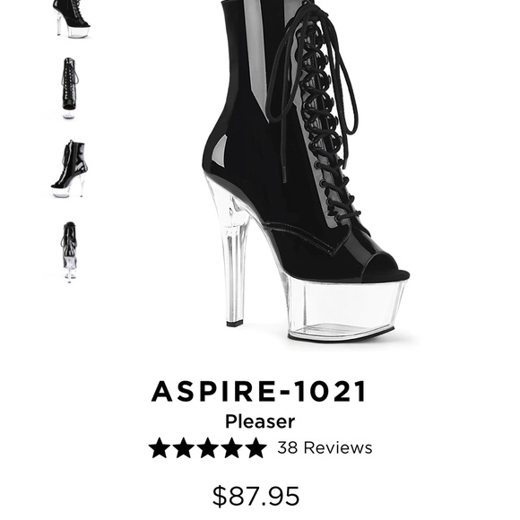Image resolution: width=520 pixels, height=520 pixels.
Task: Click the second rating star
Action: tap(184, 447)
